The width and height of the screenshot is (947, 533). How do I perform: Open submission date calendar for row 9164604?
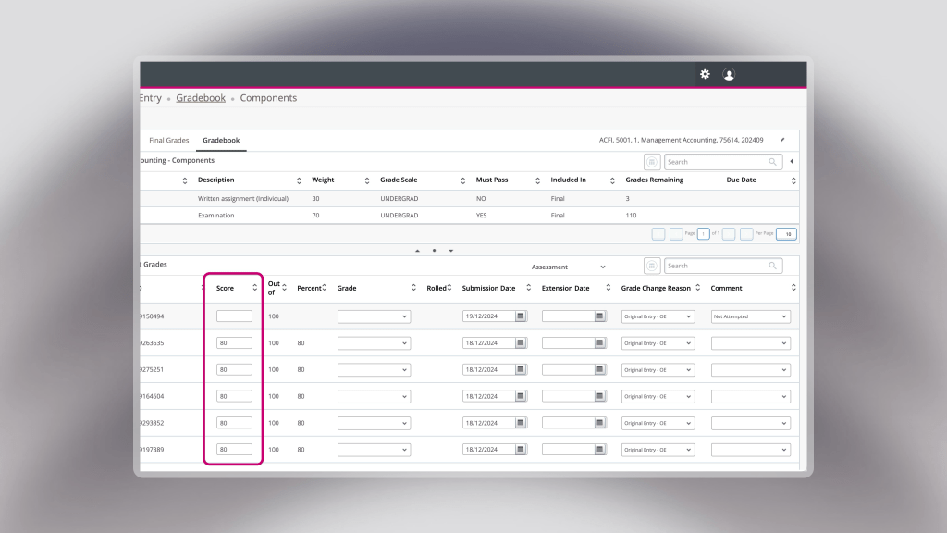coord(521,396)
